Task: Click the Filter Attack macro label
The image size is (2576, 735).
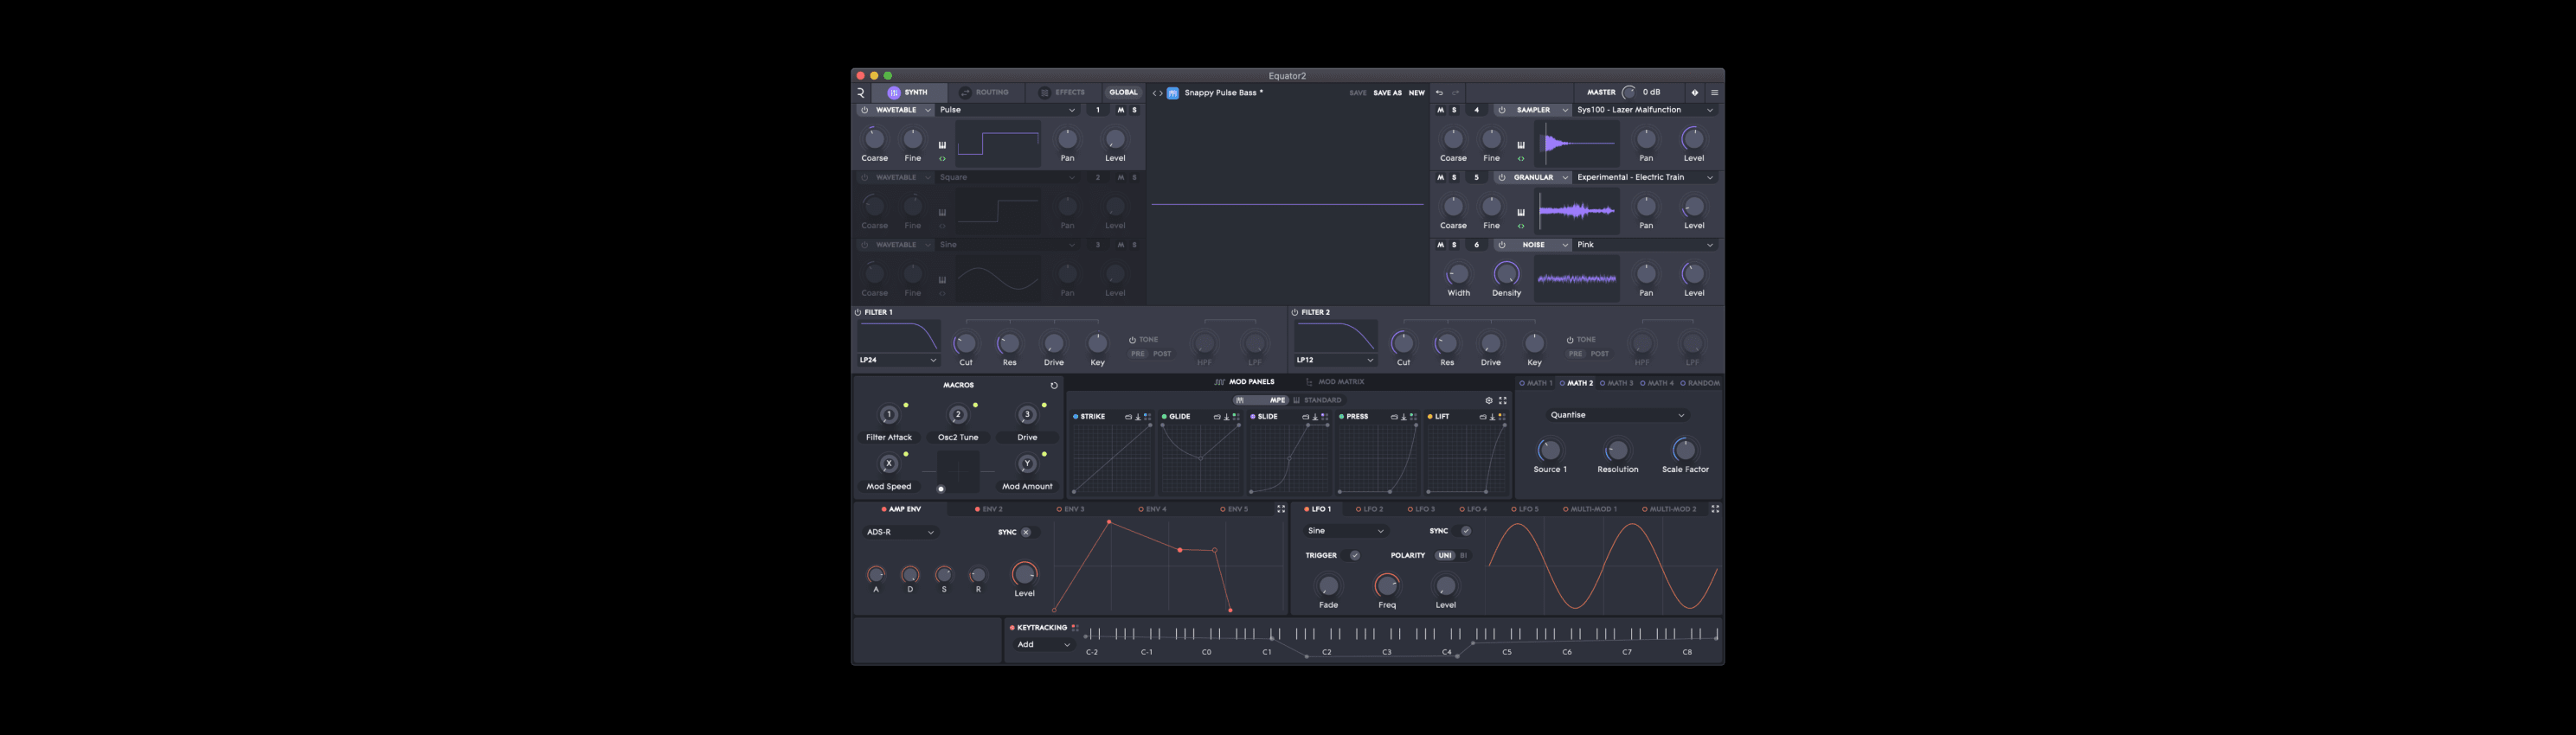Action: tap(888, 438)
